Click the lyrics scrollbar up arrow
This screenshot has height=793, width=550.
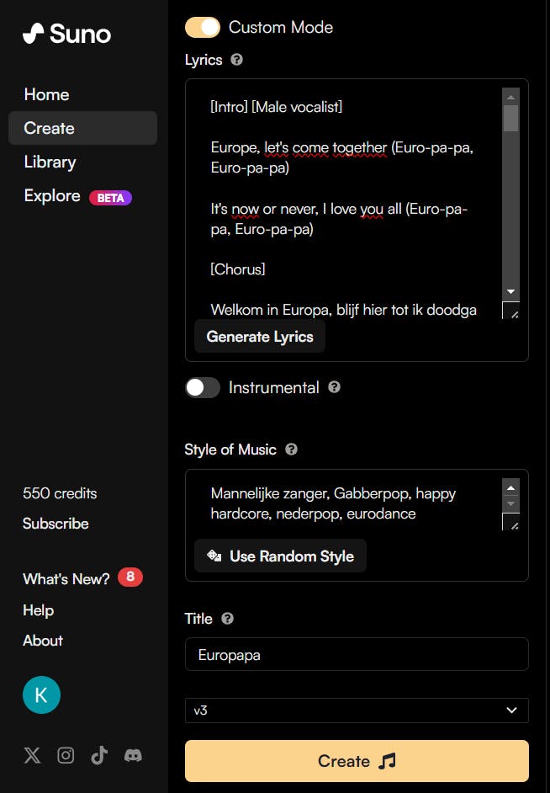pos(510,97)
